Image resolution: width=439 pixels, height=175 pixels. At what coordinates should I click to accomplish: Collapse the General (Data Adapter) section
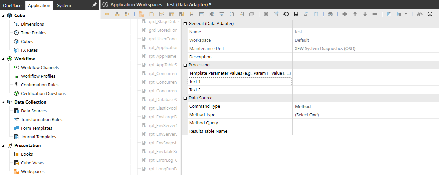185,24
